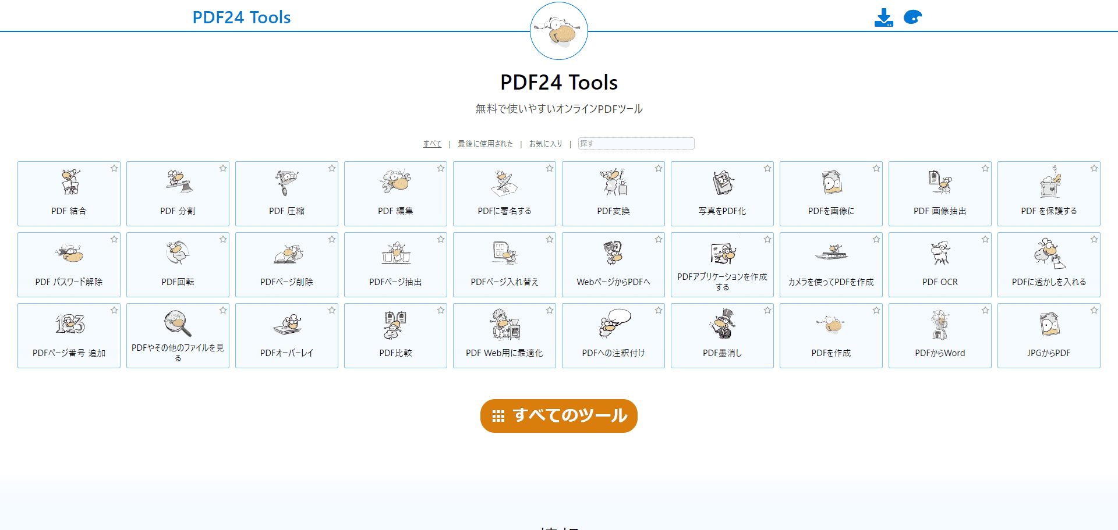This screenshot has height=530, width=1118.
Task: Click the sheep logo in the header
Action: tap(559, 31)
